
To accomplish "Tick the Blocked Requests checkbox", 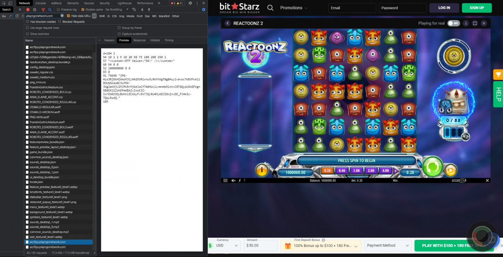I will coord(60,21).
